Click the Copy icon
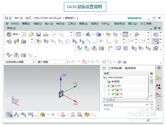Screen dimensions: 166x125 click(x=61, y=35)
